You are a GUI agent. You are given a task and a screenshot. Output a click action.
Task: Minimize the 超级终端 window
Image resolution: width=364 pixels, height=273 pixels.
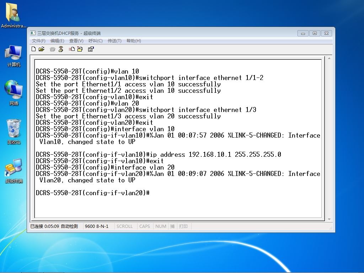(x=303, y=33)
